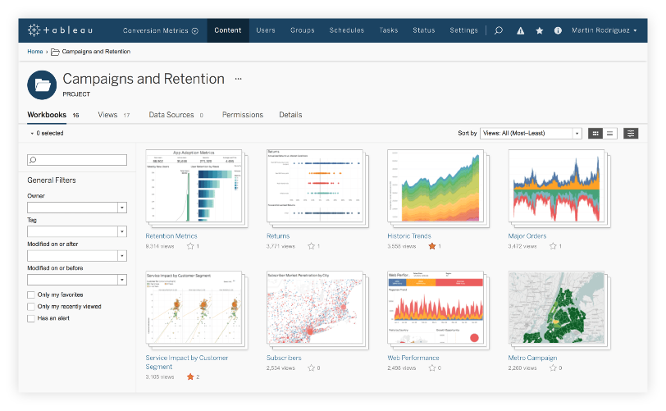Switch to grid view layout
The image size is (666, 411).
click(595, 133)
